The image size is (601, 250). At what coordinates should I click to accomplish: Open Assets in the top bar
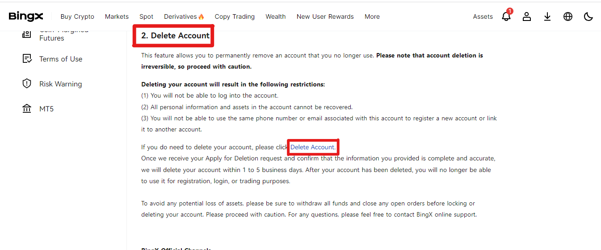(x=483, y=16)
